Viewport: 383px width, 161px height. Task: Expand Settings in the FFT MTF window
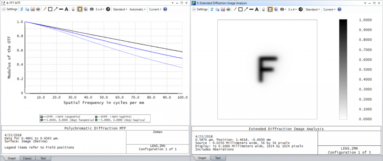tap(10, 9)
